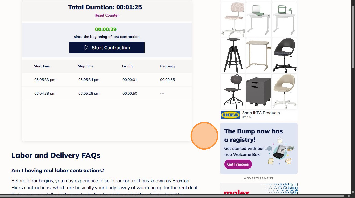The height and width of the screenshot is (198, 355).
Task: Click the Frequency column header
Action: pos(167,66)
